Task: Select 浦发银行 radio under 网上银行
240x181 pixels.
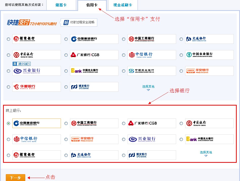Action: (x=124, y=155)
